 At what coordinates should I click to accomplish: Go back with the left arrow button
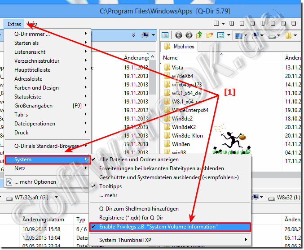click(x=179, y=35)
